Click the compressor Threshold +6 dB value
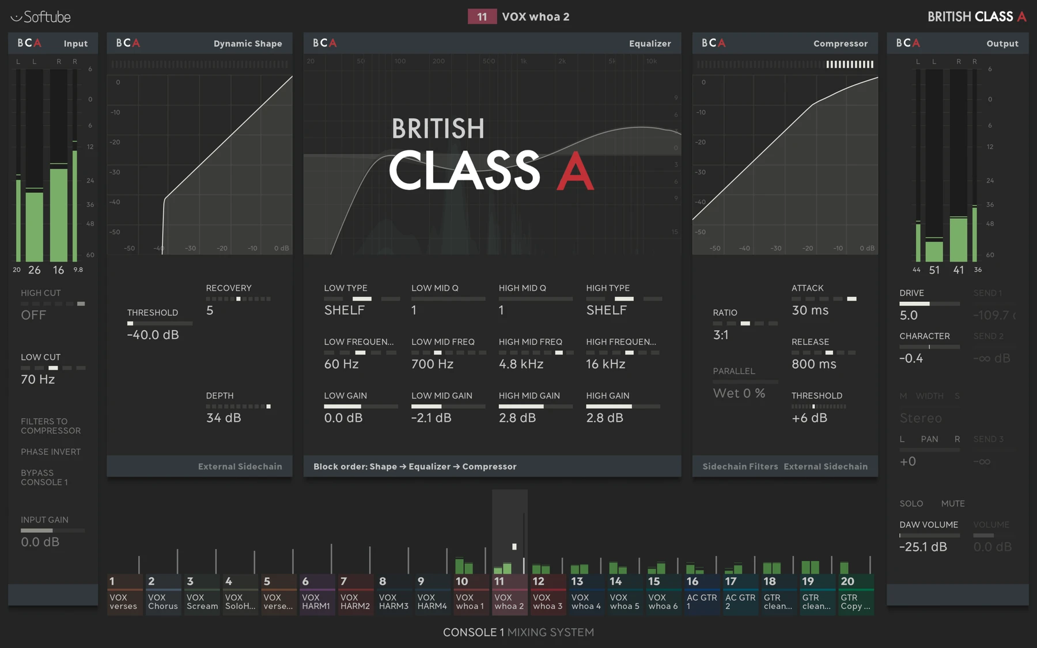 coord(809,418)
